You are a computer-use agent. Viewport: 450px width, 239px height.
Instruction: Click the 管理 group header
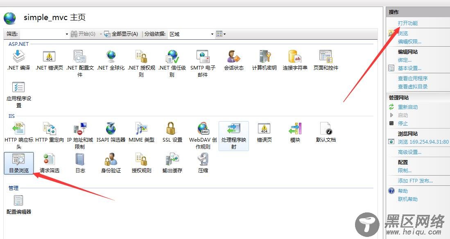point(14,188)
